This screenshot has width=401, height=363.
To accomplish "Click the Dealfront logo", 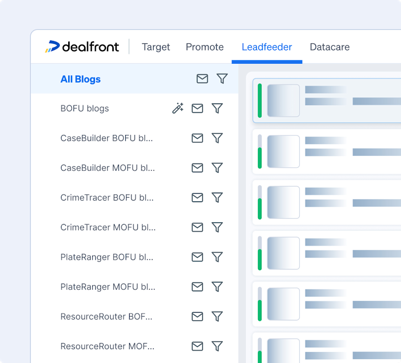I will point(82,46).
